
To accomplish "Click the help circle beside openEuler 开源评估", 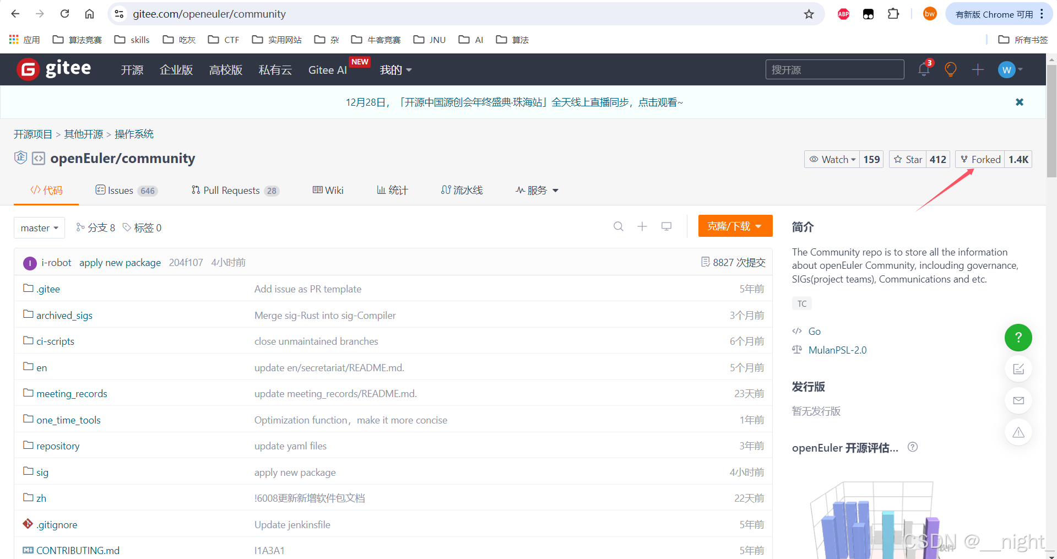I will 913,447.
